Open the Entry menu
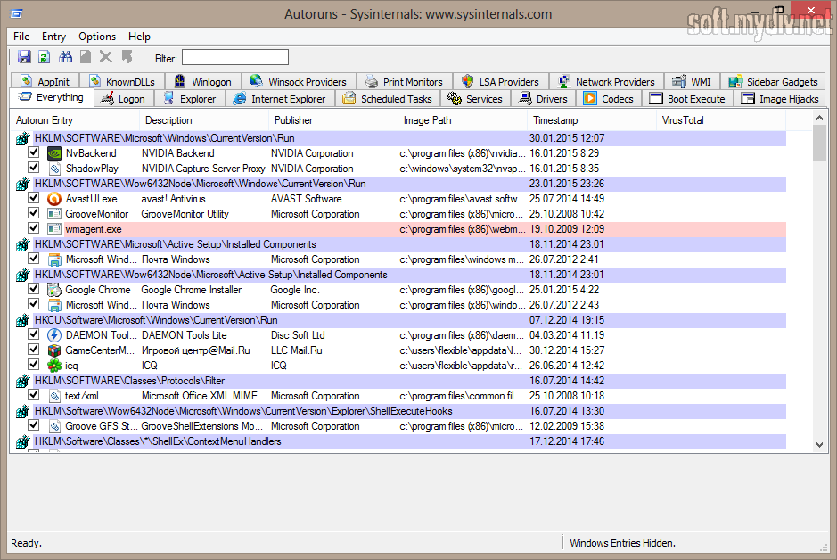 [53, 37]
